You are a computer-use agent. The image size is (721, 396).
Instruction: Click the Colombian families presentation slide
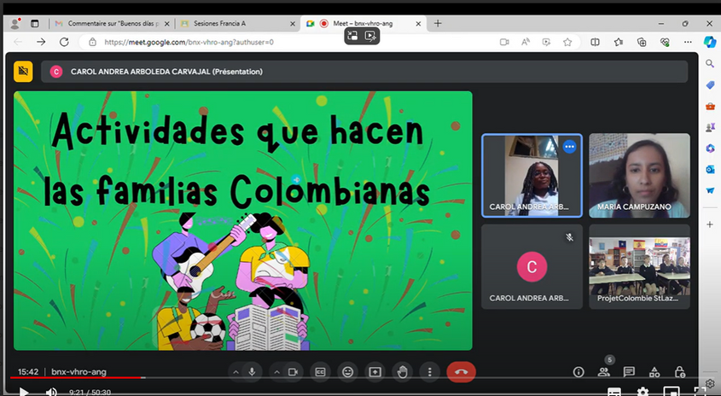pos(243,221)
